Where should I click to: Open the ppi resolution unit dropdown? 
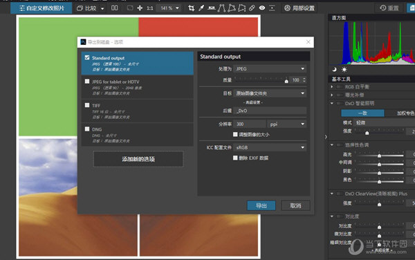click(x=287, y=124)
